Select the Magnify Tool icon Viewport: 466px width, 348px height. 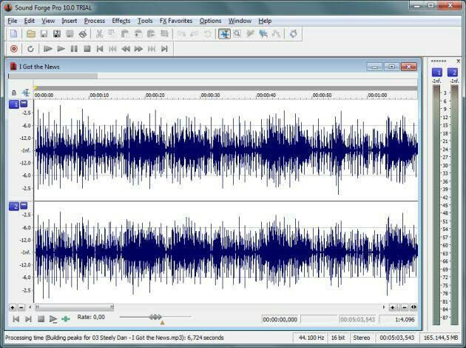point(237,34)
